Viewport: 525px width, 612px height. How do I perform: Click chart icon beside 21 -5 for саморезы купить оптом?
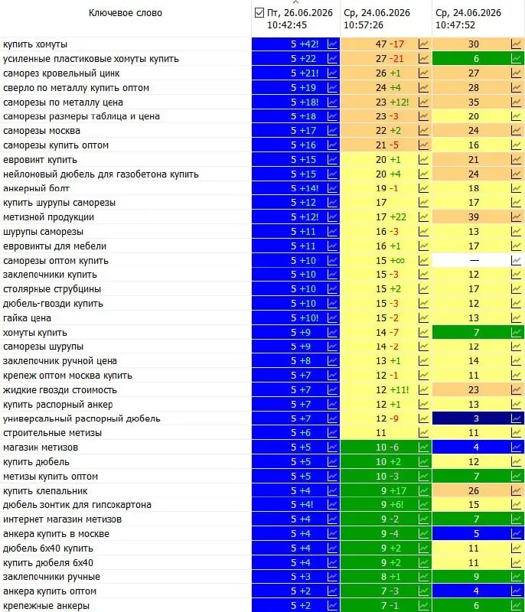(423, 145)
